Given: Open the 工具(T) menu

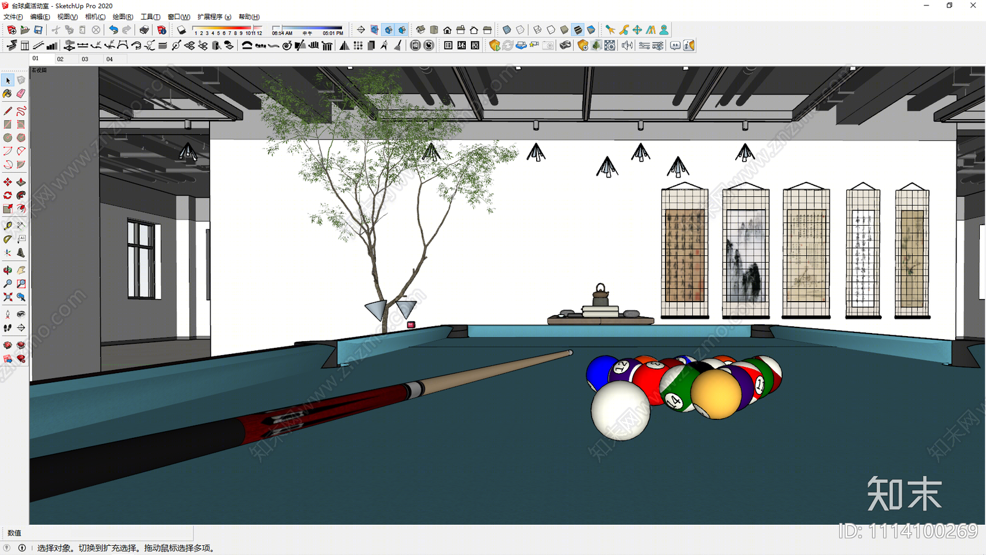Looking at the screenshot, I should tap(150, 17).
